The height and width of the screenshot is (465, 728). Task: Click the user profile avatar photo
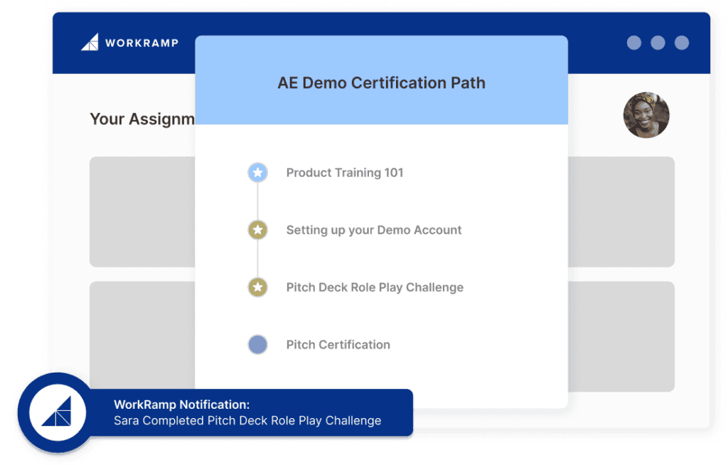click(x=646, y=114)
